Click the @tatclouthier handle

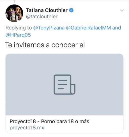click(x=42, y=17)
